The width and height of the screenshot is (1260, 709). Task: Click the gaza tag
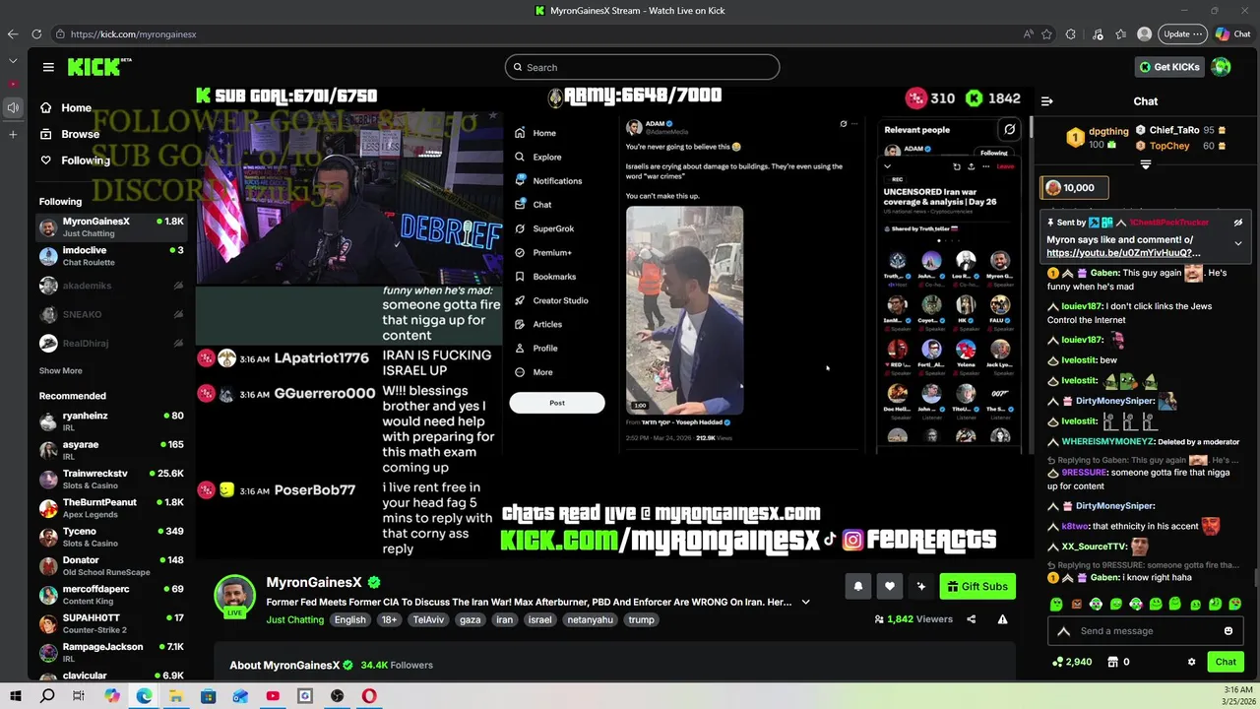coord(470,619)
